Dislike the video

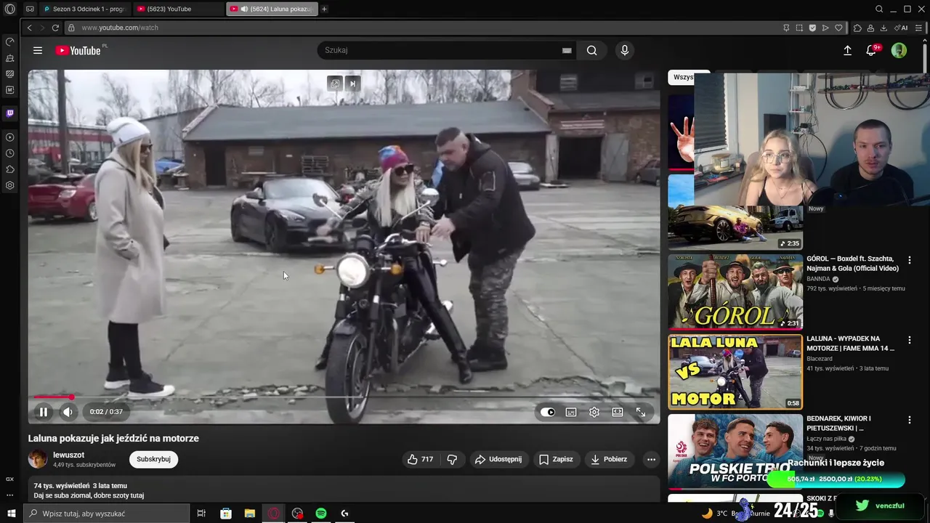coord(452,459)
